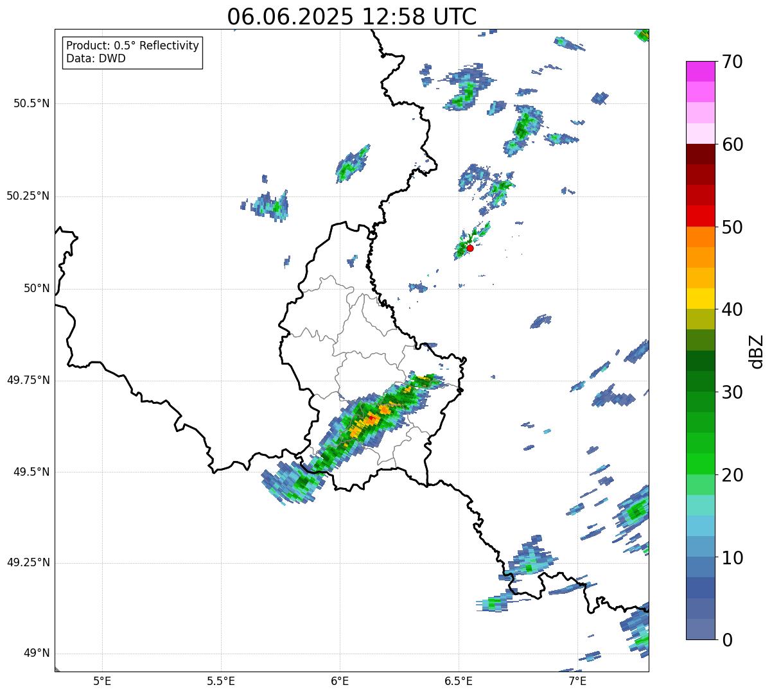Click the 50°N latitude label
Image resolution: width=772 pixels, height=694 pixels.
[37, 288]
